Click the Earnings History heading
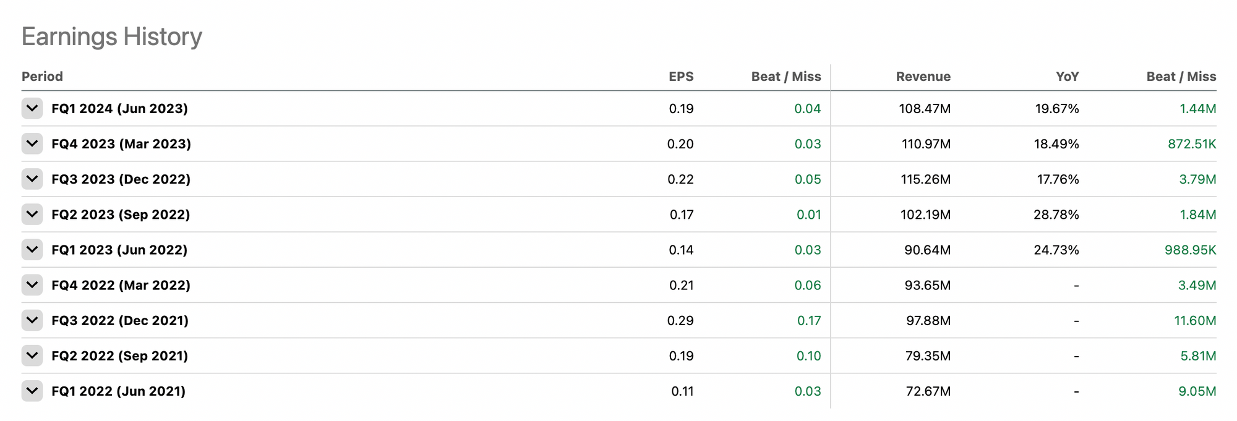 (112, 36)
